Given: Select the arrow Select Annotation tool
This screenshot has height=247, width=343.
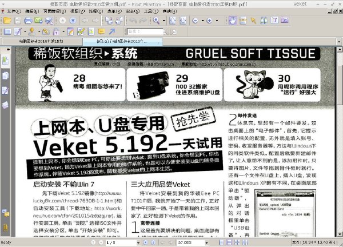Looking at the screenshot, I should click(x=253, y=21).
